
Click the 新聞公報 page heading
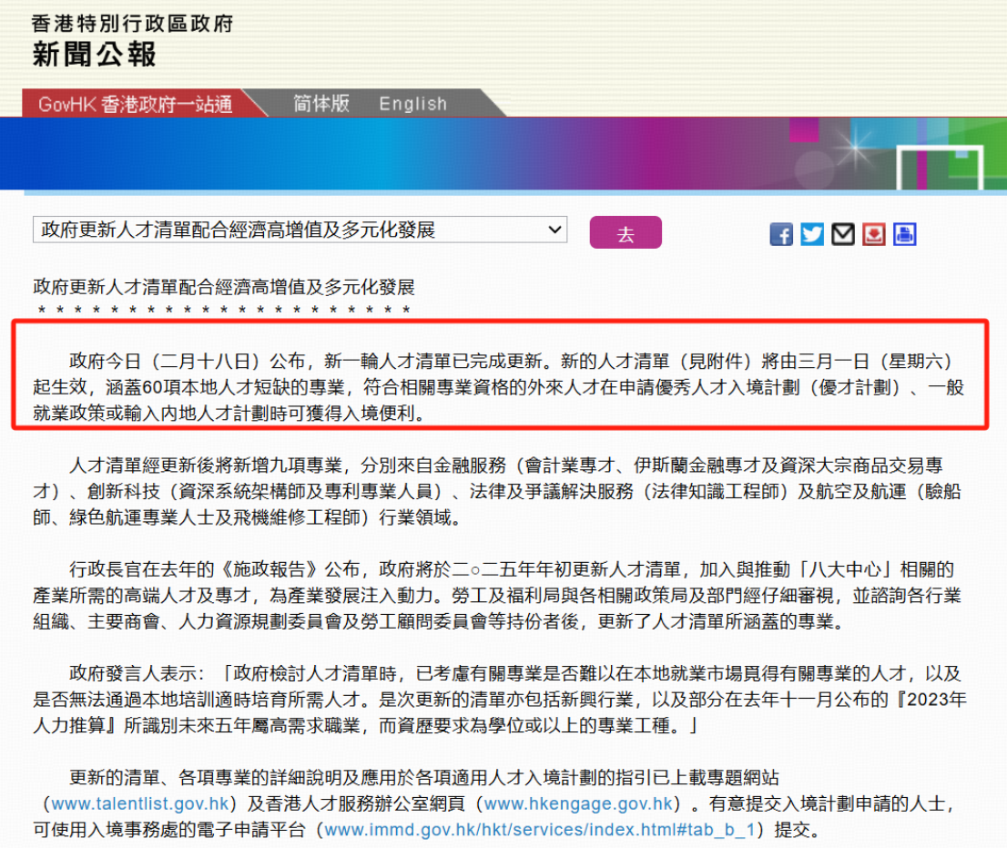[95, 54]
